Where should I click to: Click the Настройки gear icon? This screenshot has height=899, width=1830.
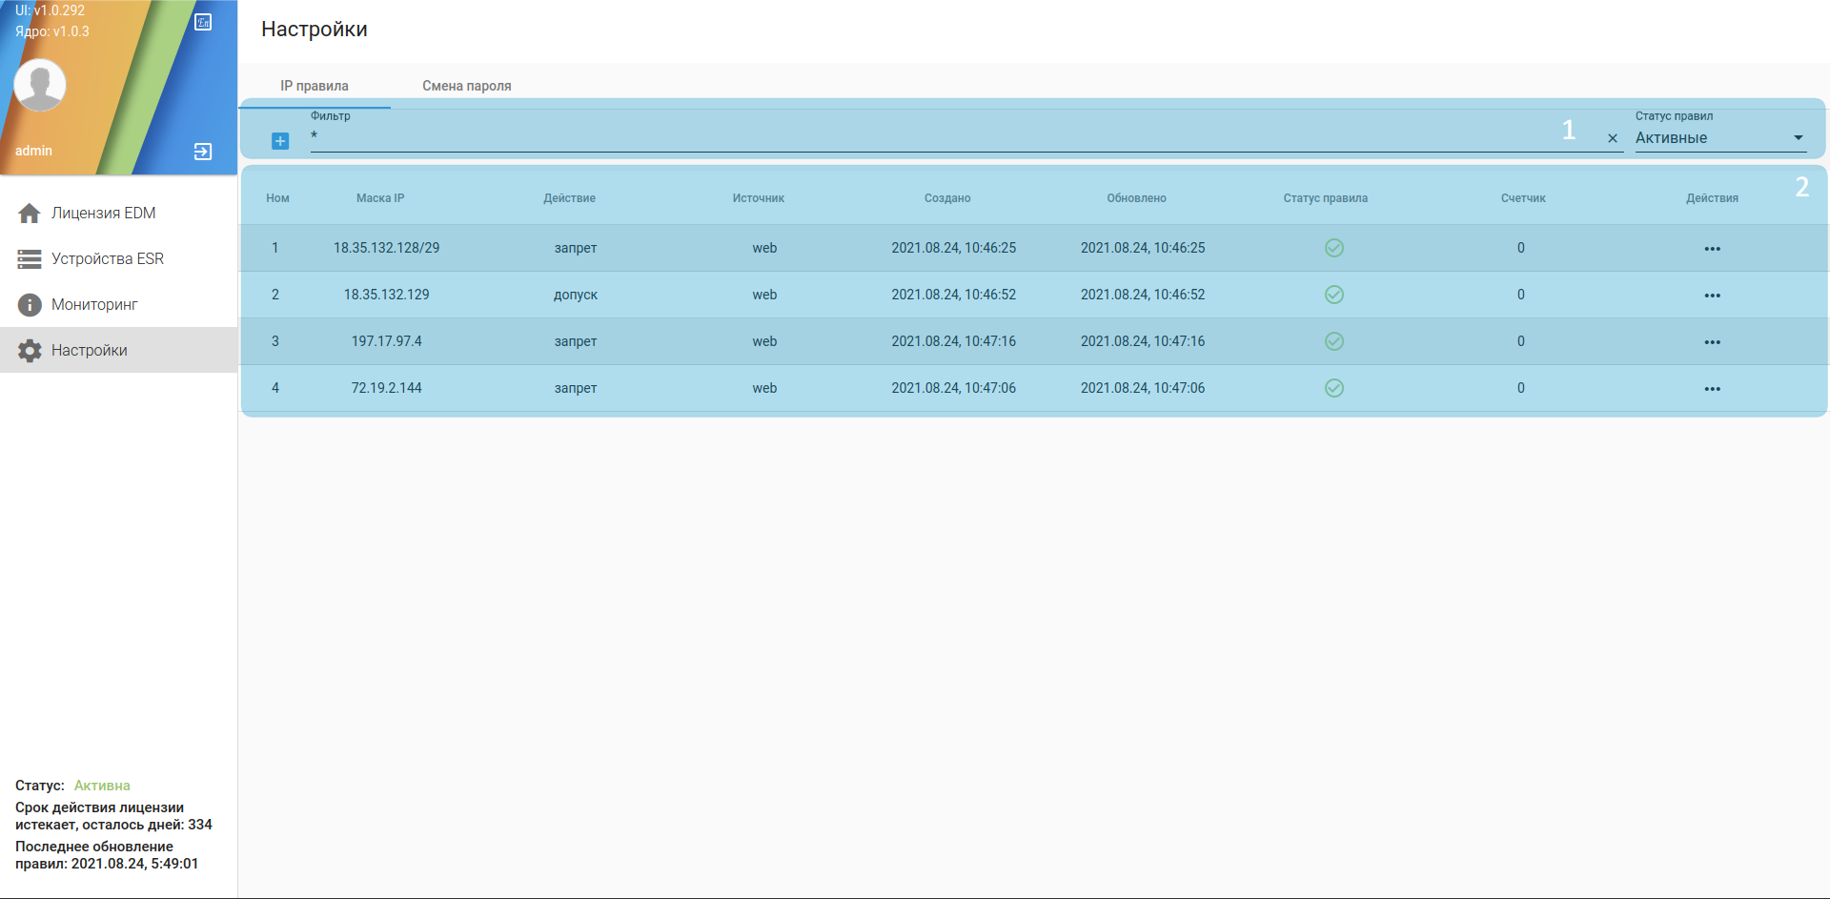tap(30, 351)
